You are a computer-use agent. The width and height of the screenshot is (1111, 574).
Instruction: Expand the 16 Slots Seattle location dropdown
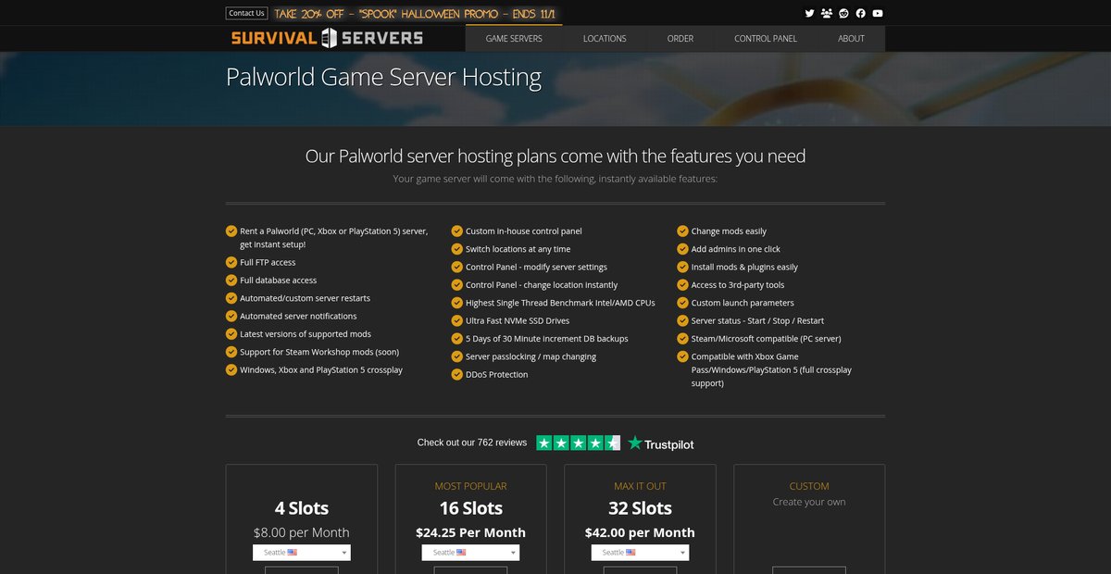470,552
